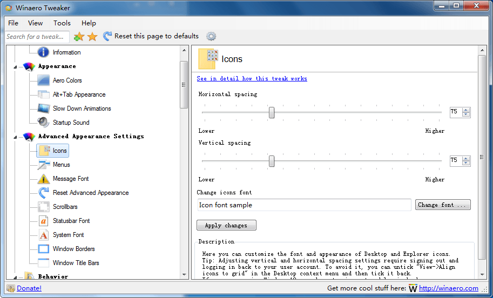Open the Help menu
Screen dimensions: 493x298
click(89, 23)
